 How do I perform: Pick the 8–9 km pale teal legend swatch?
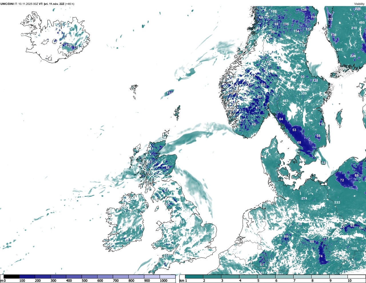click(x=320, y=276)
